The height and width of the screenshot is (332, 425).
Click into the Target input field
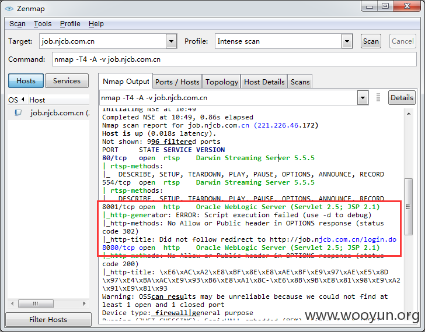(x=103, y=41)
